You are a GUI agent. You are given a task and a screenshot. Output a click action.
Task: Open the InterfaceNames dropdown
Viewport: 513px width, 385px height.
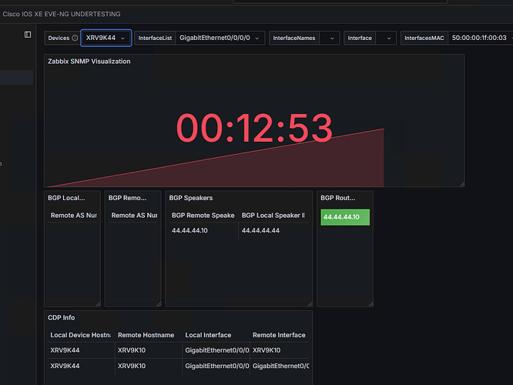point(330,38)
